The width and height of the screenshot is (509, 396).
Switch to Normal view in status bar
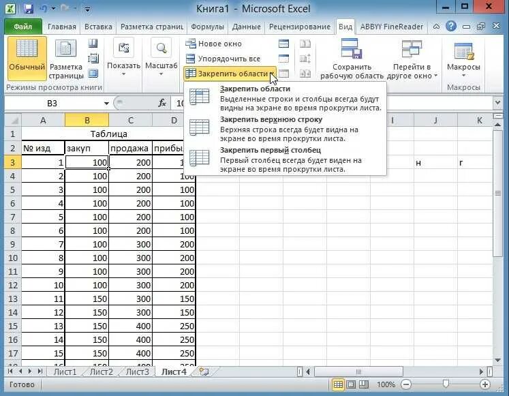338,384
